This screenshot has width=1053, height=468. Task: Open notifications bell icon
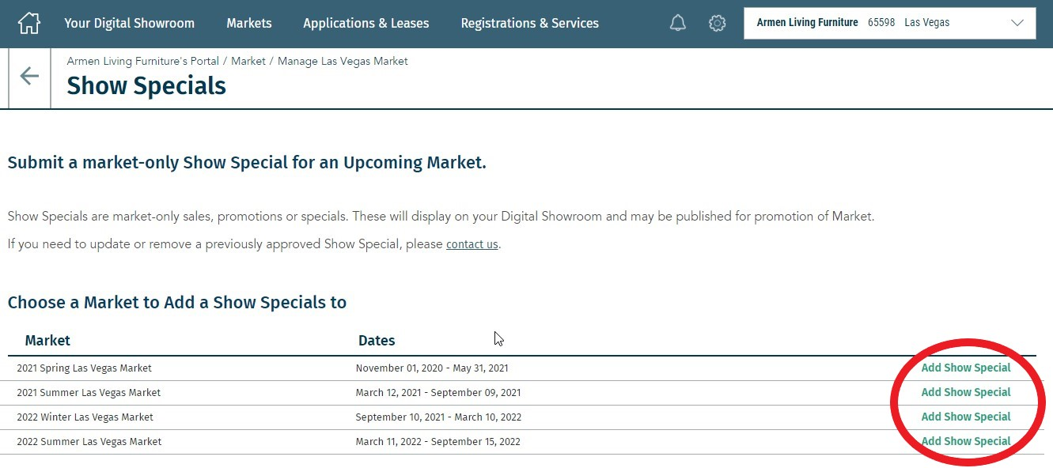pos(678,23)
